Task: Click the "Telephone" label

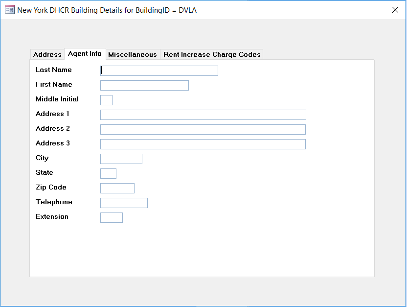Action: coord(54,202)
